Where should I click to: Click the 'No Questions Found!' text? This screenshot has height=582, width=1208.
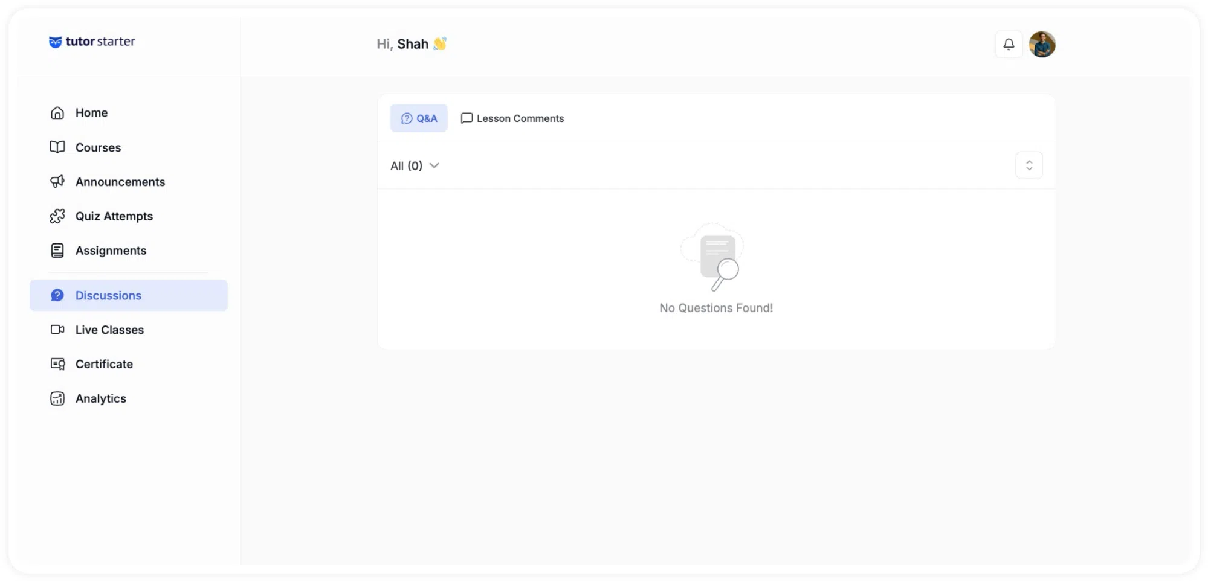coord(716,308)
